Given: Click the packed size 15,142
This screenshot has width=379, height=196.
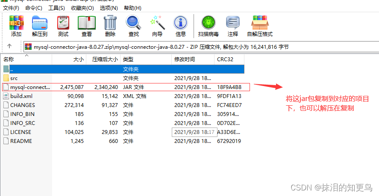Looking at the screenshot, I should [110, 96].
